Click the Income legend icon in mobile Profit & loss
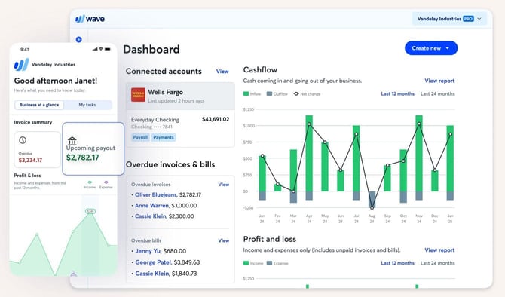This screenshot has height=297, width=505. point(90,182)
